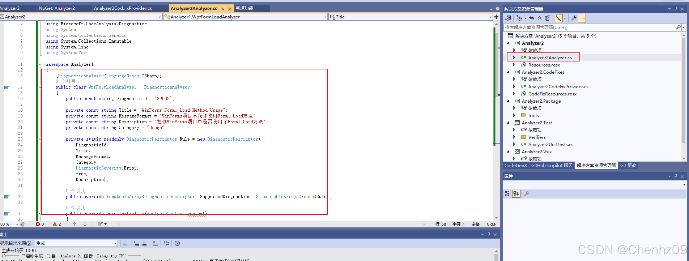
Task: Expand the tools folder
Action: tap(514, 115)
